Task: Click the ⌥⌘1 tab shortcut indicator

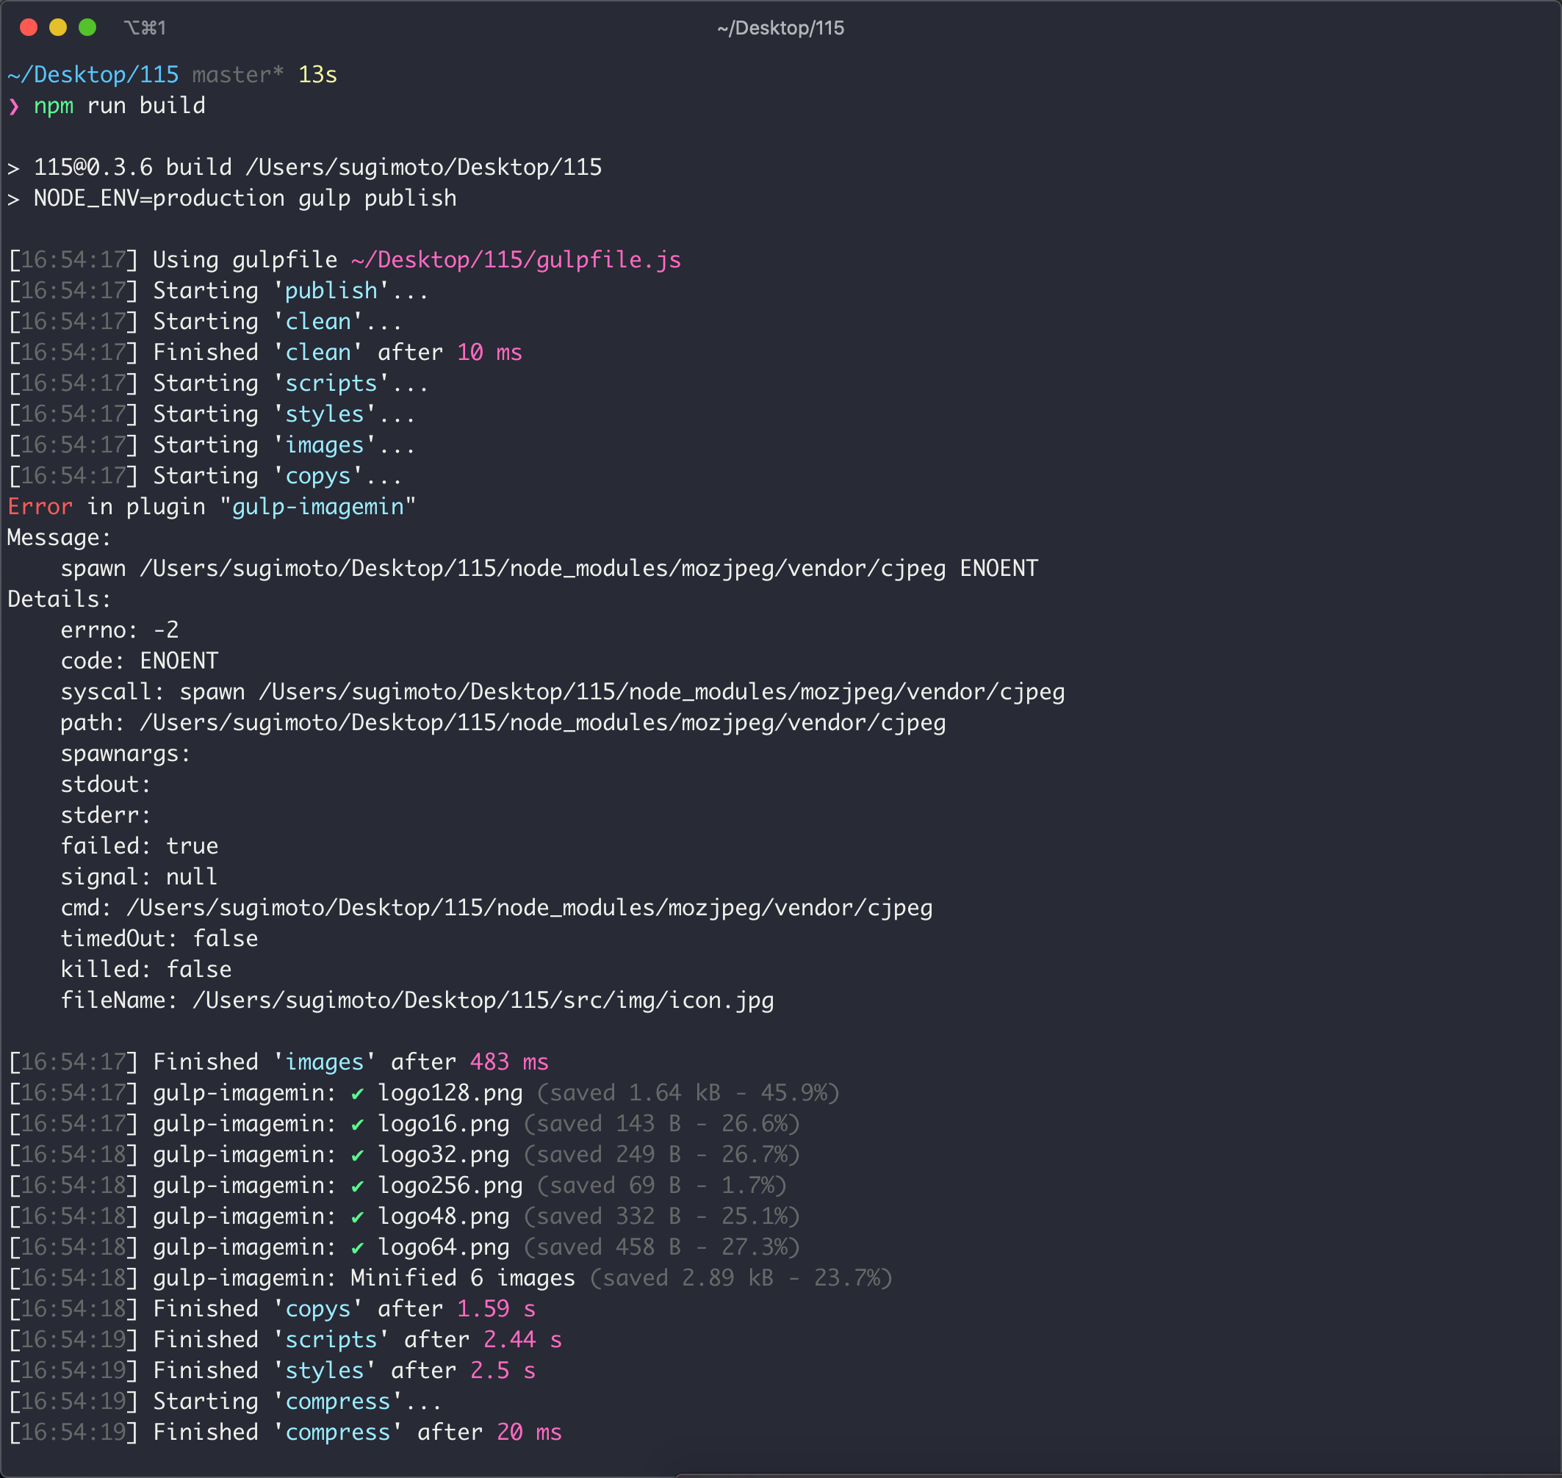Action: pyautogui.click(x=143, y=28)
